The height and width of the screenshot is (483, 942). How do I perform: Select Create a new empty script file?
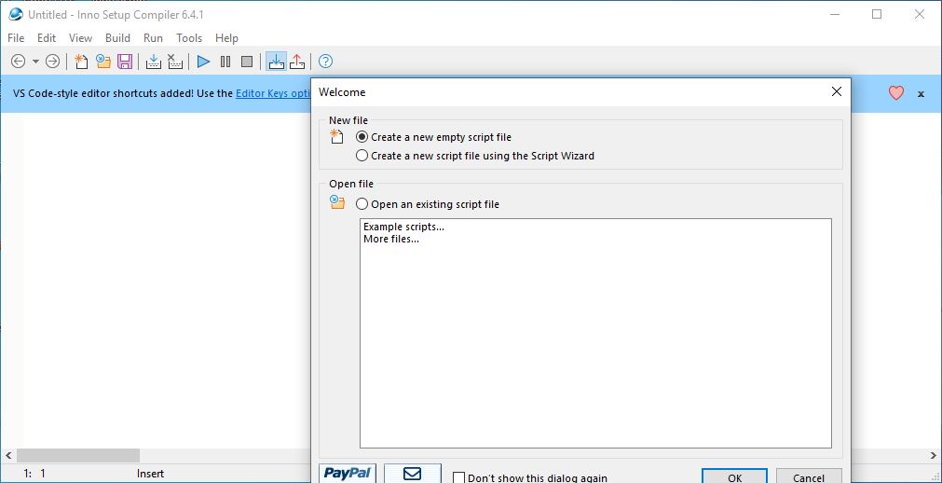[x=434, y=137]
